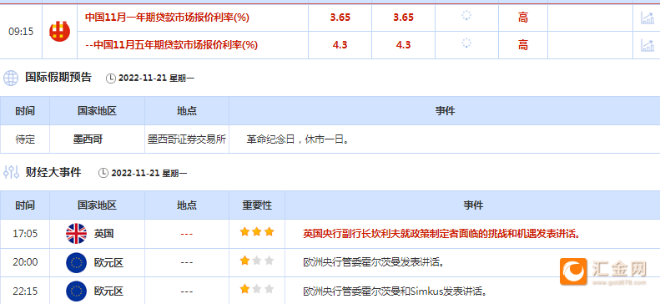Open 霍尔茨曼和Simkus发表讲话 event
Screen dimensions: 660x304
pos(395,291)
